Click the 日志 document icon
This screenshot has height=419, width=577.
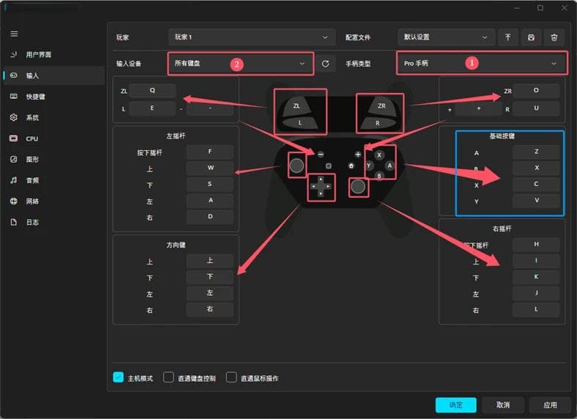click(x=14, y=223)
